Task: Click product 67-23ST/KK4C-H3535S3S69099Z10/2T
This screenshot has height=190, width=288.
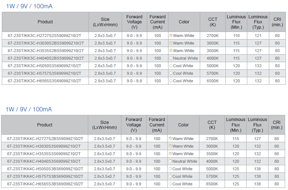Action: pos(44,154)
